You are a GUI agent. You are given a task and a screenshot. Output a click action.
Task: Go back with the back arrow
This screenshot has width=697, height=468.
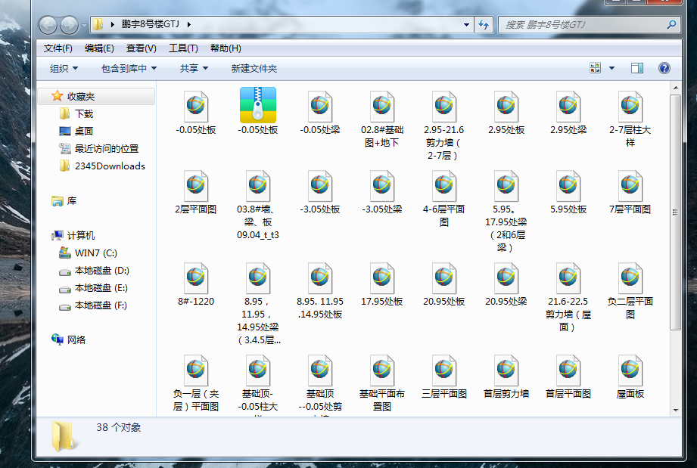tap(48, 25)
